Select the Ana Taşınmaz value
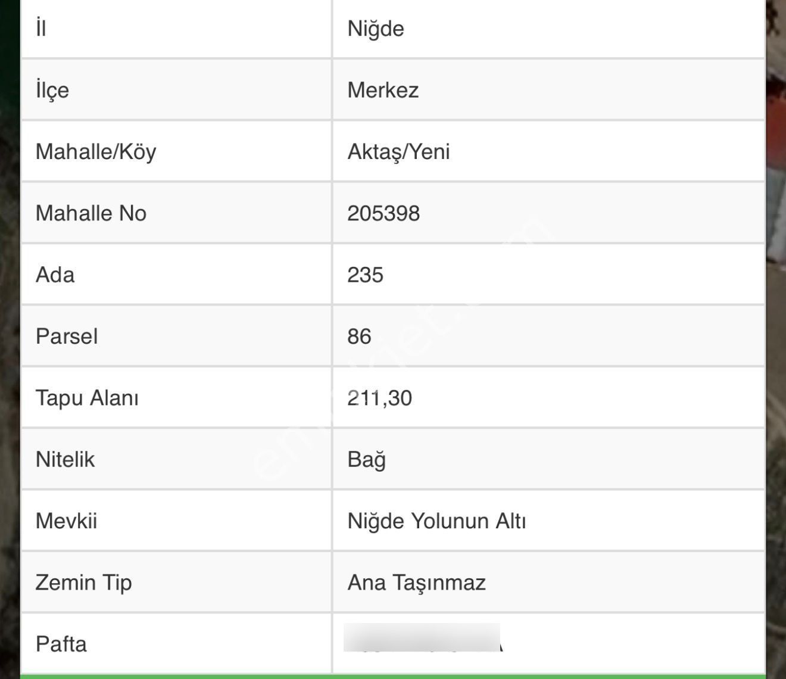 (416, 582)
